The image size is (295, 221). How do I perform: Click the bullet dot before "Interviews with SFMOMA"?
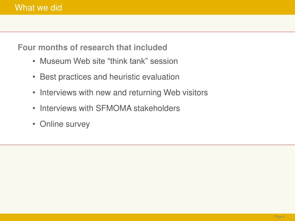pos(34,108)
